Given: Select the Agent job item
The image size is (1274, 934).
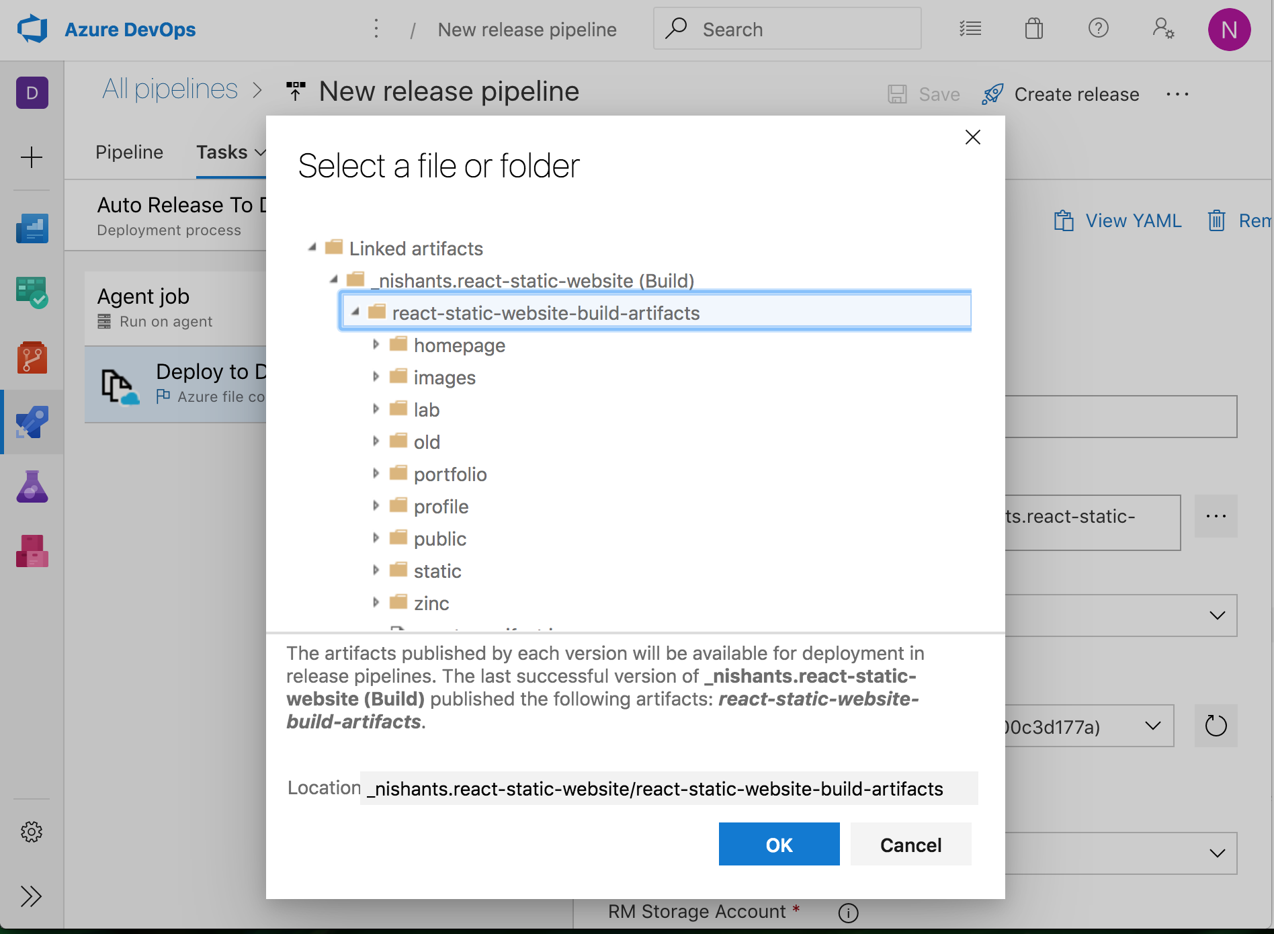Looking at the screenshot, I should click(176, 308).
